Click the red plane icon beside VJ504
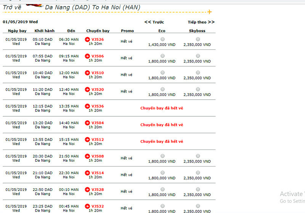305x213 pixels. (87, 123)
